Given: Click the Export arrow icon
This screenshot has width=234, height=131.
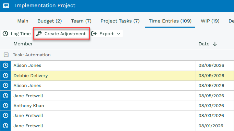Looking at the screenshot, I should (94, 33).
